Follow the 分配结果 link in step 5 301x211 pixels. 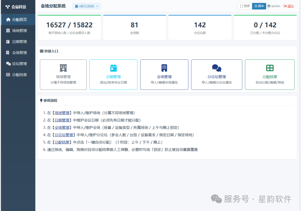(x=62, y=142)
